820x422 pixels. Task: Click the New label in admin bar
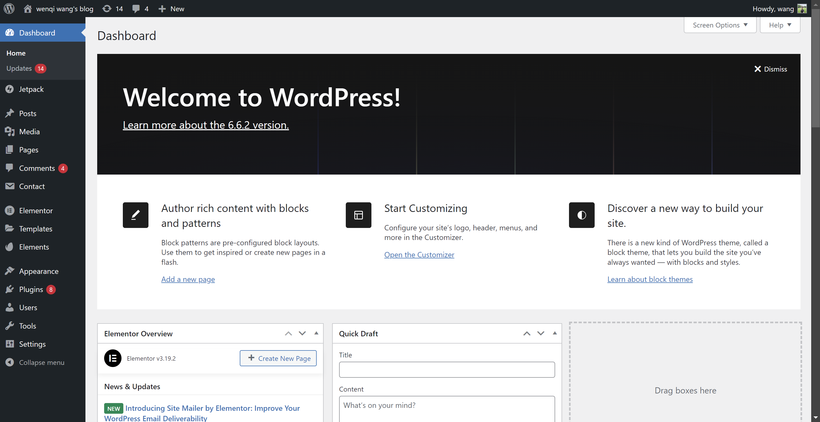click(x=177, y=9)
